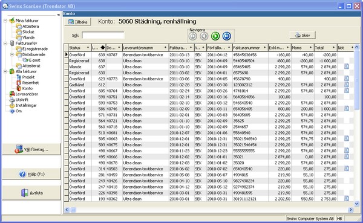Viewport: 363px width, 223px height.
Task: Click horizontal scrollbar left arrow
Action: (67, 210)
